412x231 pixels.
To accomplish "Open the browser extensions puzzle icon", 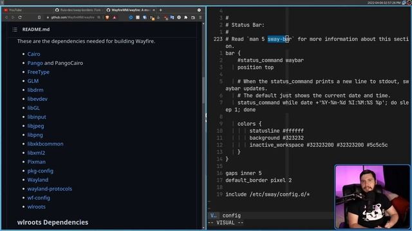I will pyautogui.click(x=186, y=17).
